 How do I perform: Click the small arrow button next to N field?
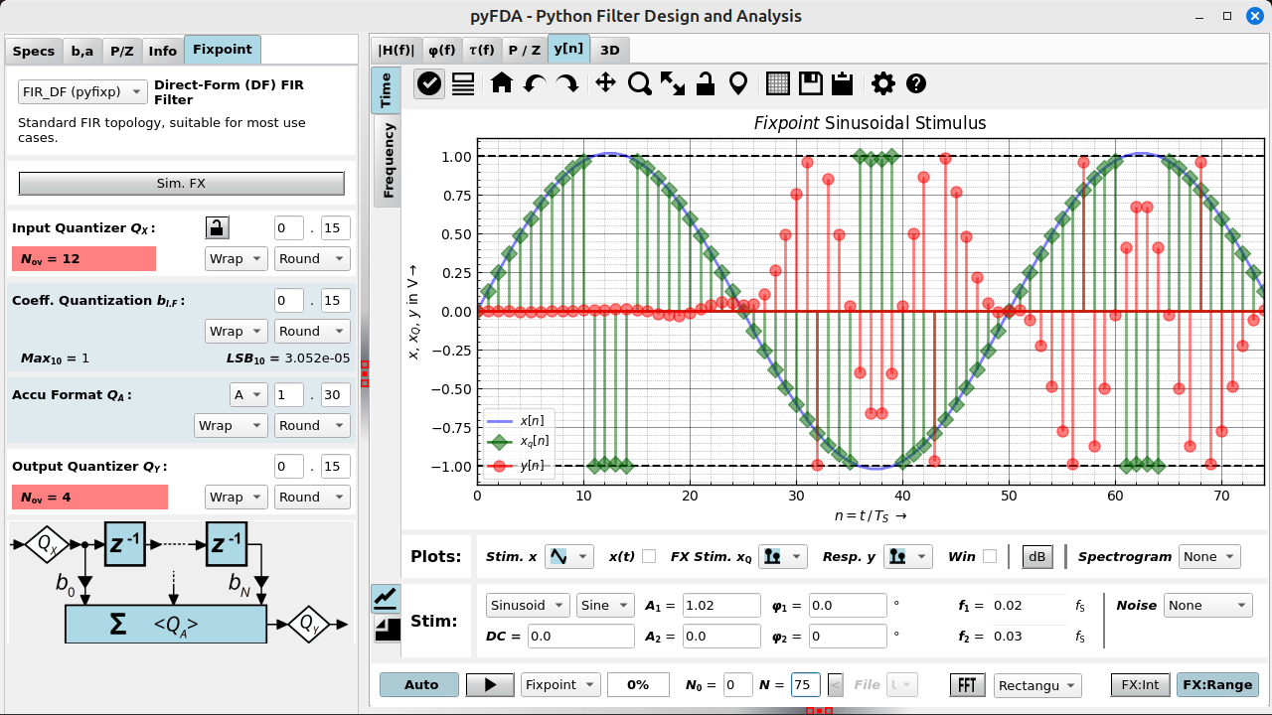click(835, 684)
